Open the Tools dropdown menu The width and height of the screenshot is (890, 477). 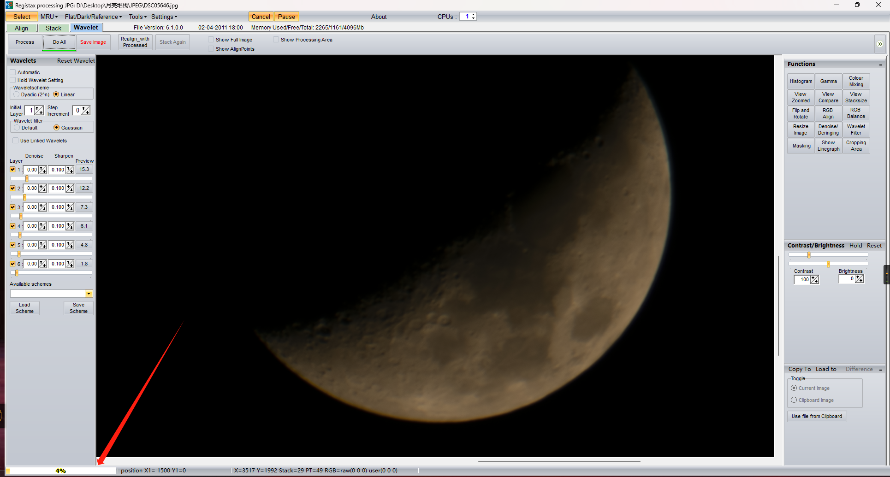[x=137, y=17]
